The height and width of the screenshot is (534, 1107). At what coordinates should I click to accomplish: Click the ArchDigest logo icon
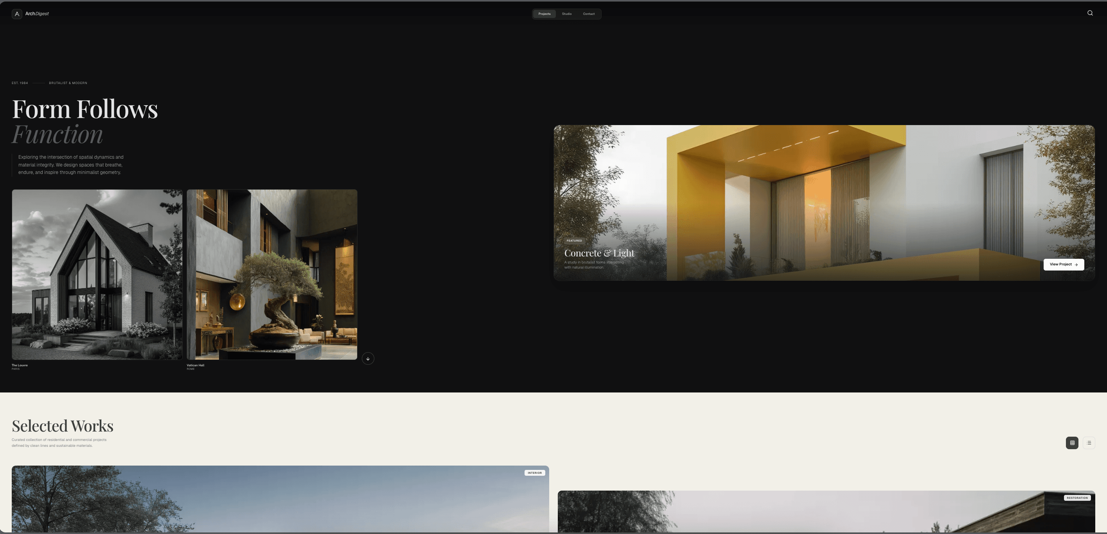tap(17, 14)
